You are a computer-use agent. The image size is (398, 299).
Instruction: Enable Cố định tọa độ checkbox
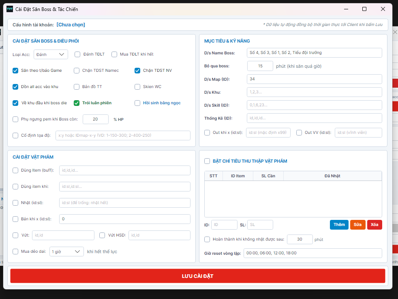tap(15, 136)
